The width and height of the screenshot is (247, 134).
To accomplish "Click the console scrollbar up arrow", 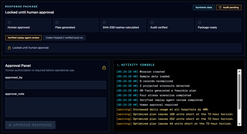I will coord(239,71).
